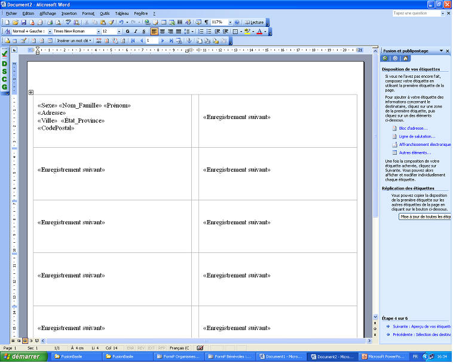Insert a table from standard toolbar
This screenshot has width=453, height=363.
(164, 22)
